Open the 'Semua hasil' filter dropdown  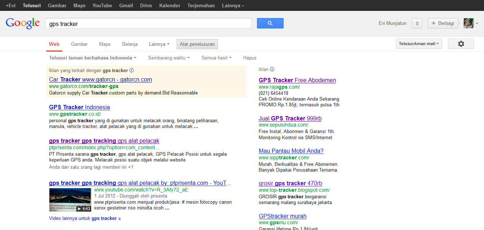tap(216, 58)
